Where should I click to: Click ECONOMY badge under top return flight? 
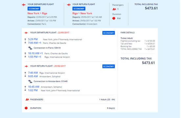pyautogui.click(x=79, y=9)
